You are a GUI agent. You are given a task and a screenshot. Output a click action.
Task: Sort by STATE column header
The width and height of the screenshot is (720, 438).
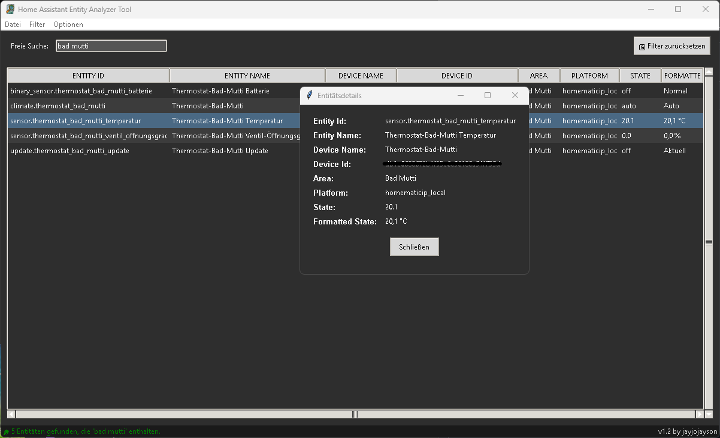[x=640, y=75]
